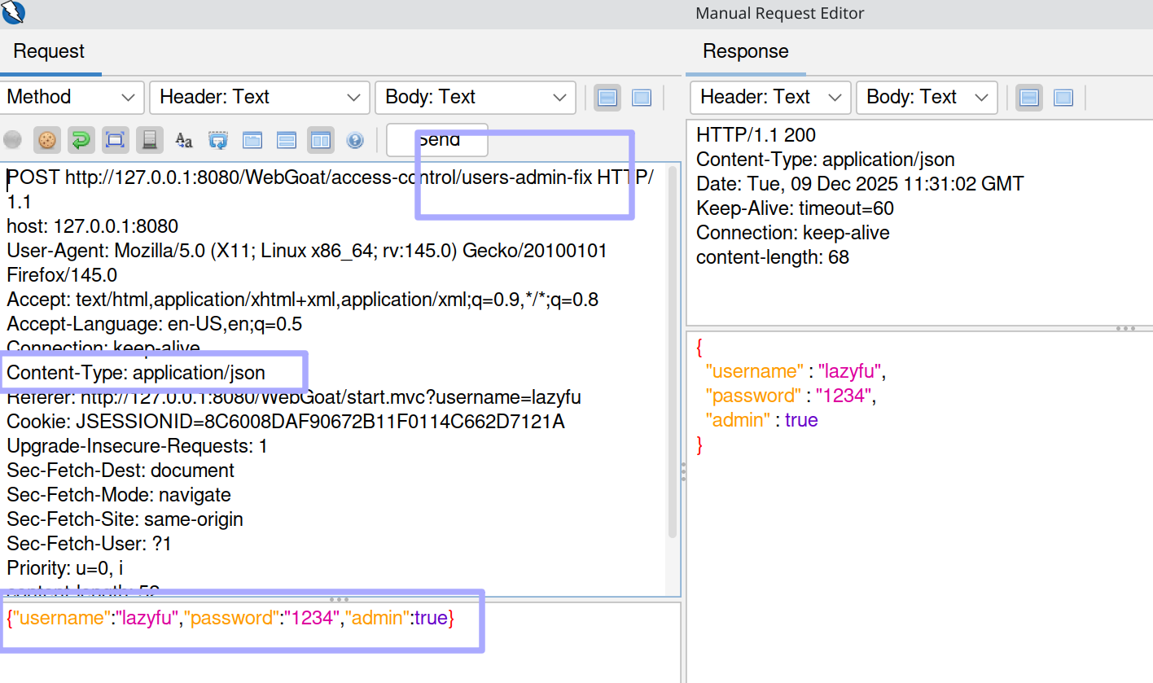Click the 'Sec-Fetch-Mode: navigate' line
Image resolution: width=1153 pixels, height=683 pixels.
coord(119,495)
